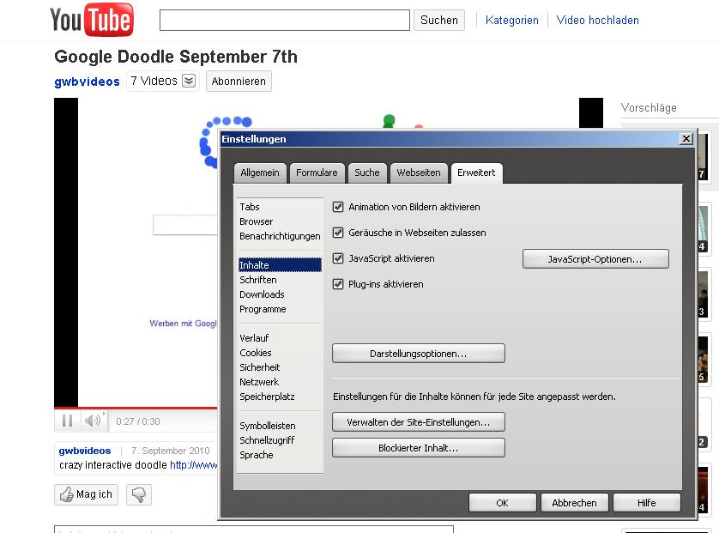Switch to the Suche tab
The height and width of the screenshot is (533, 719).
(367, 173)
